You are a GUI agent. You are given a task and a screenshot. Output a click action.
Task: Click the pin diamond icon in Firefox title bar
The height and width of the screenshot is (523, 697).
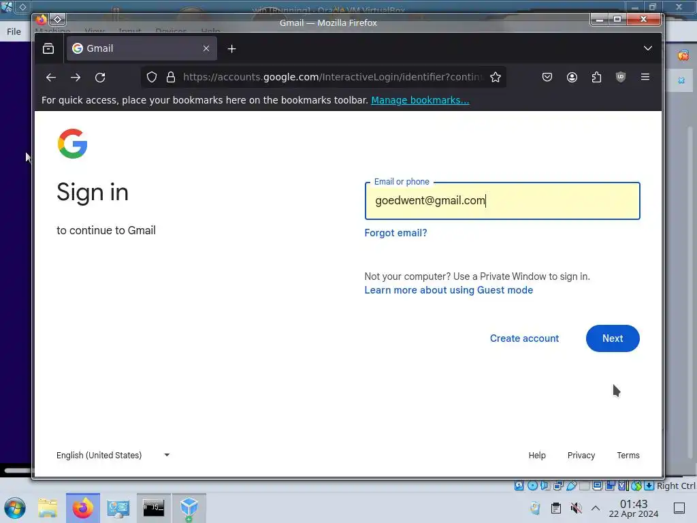point(58,20)
